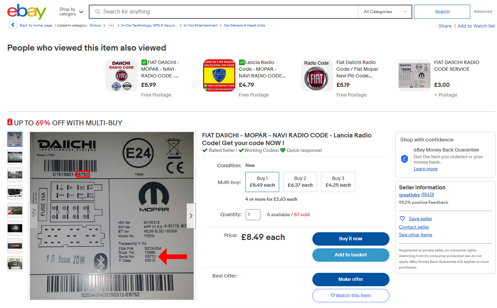Click the back arrow icon in breadcrumb
Viewport: 497px width, 308px height.
tap(13, 25)
